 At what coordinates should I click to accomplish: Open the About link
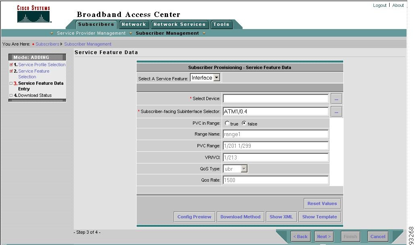pyautogui.click(x=398, y=5)
